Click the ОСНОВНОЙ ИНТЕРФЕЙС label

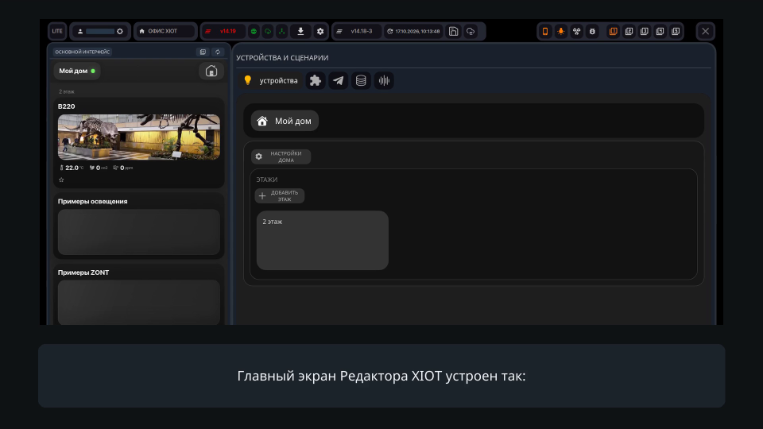[x=82, y=52]
